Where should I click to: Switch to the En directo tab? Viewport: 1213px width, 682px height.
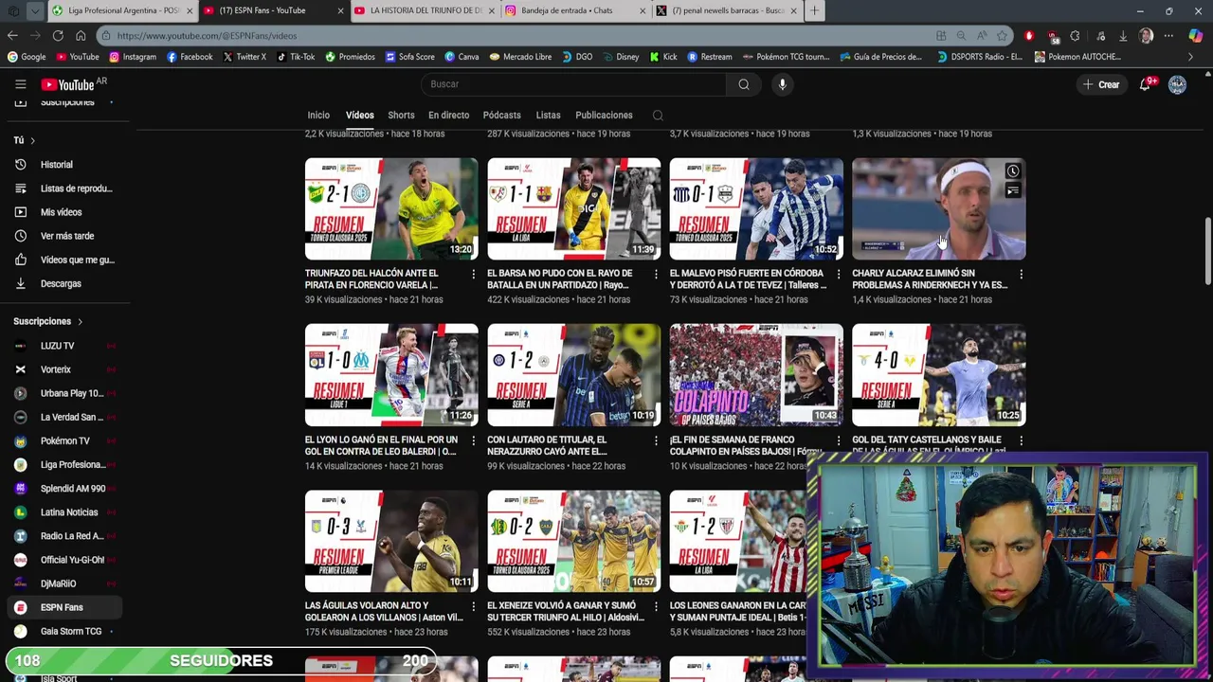tap(448, 116)
